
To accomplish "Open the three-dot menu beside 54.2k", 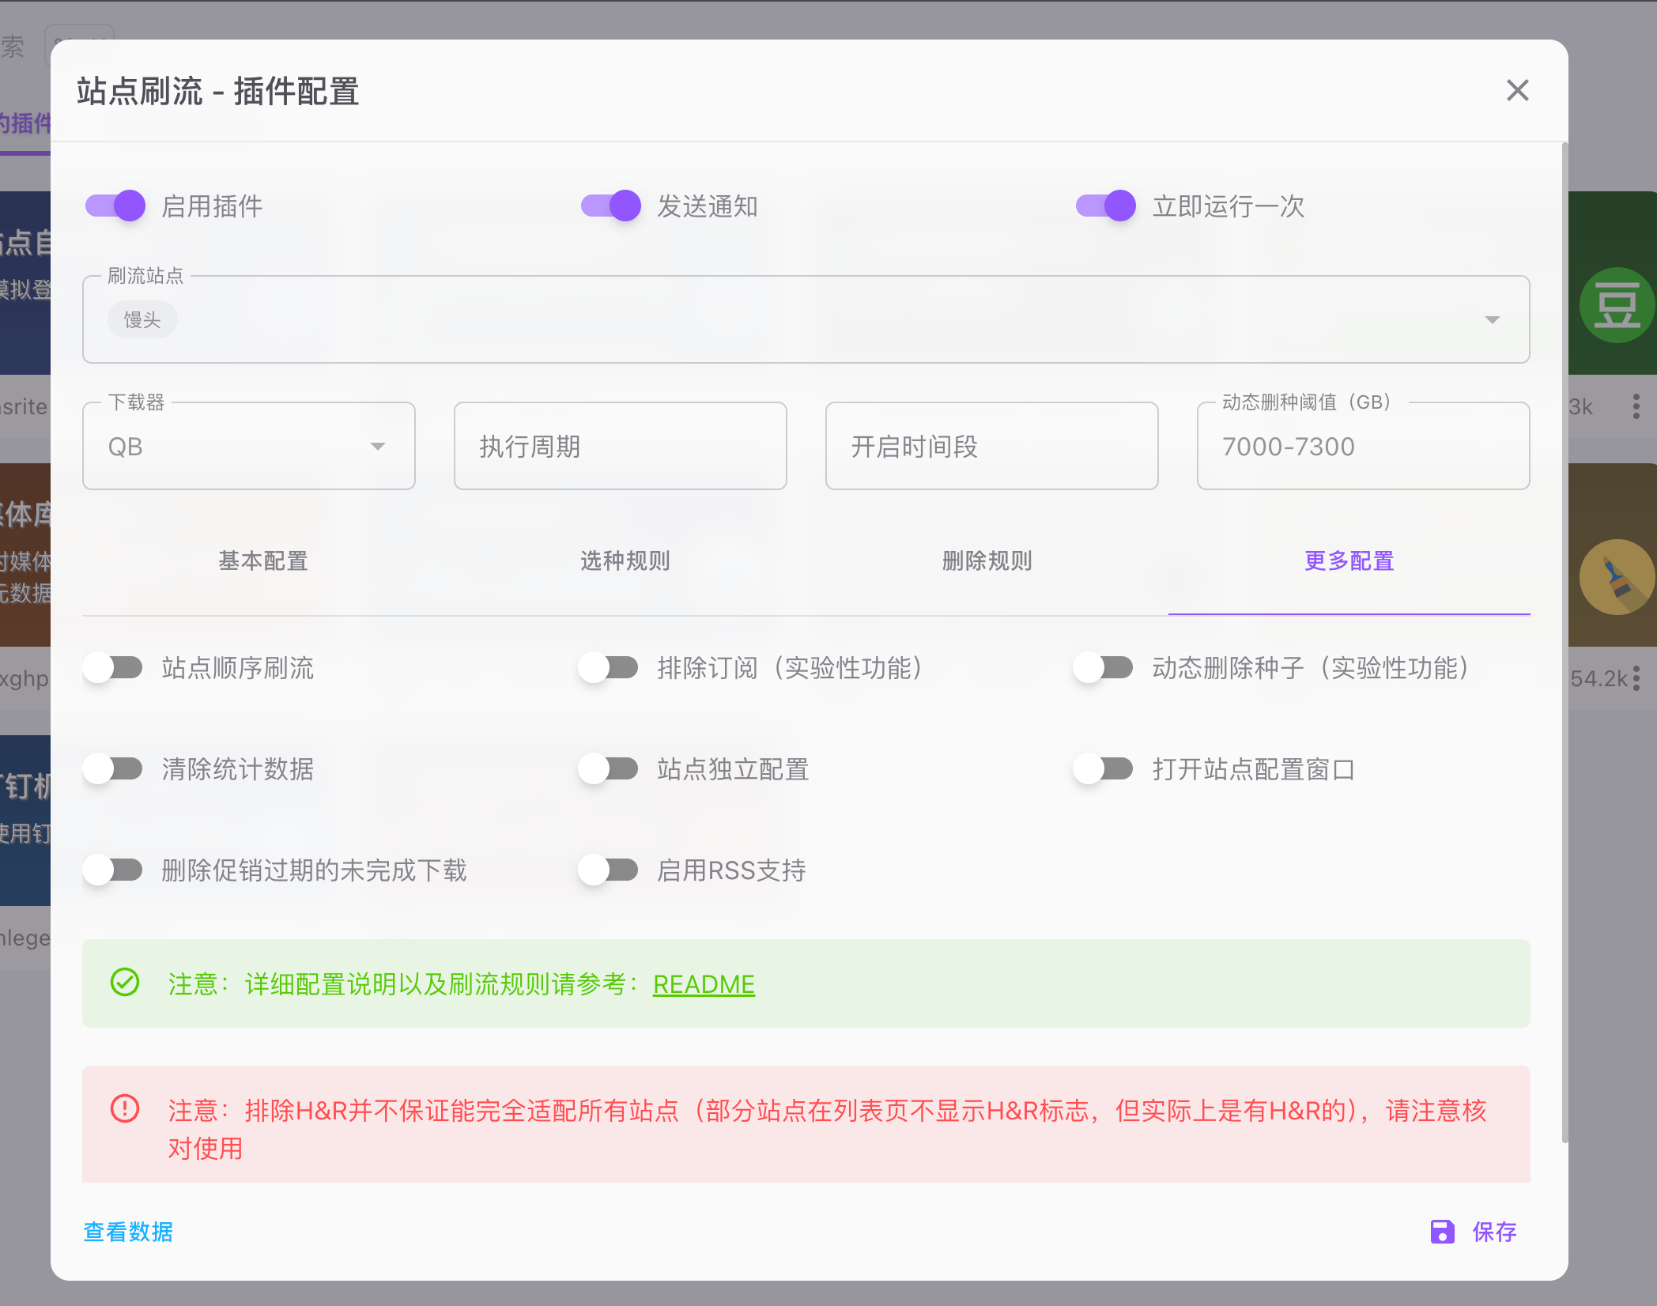I will click(1636, 678).
